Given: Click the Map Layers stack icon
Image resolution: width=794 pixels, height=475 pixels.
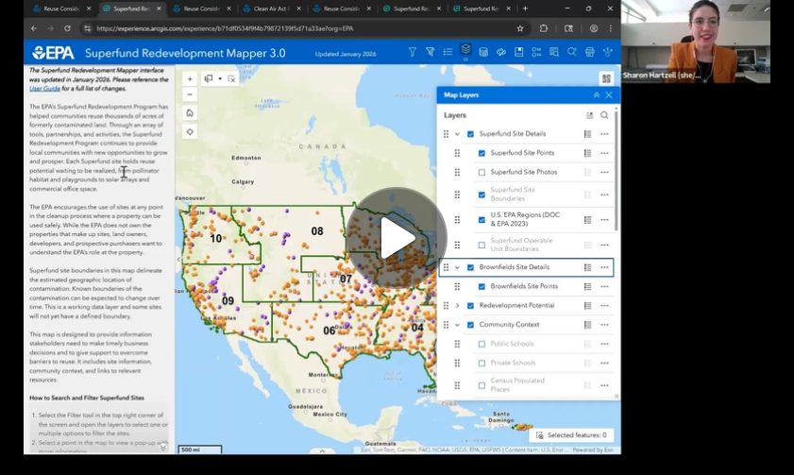Looking at the screenshot, I should click(x=465, y=50).
